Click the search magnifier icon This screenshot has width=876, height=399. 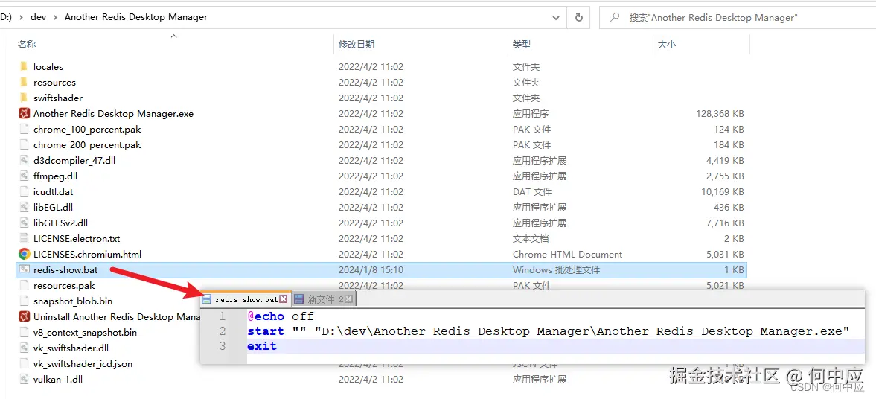[615, 17]
